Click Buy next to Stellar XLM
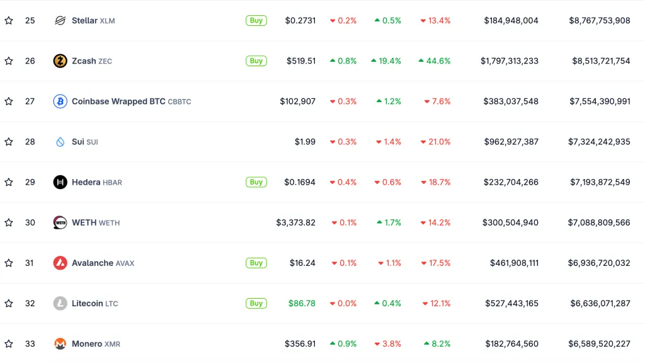 point(256,21)
